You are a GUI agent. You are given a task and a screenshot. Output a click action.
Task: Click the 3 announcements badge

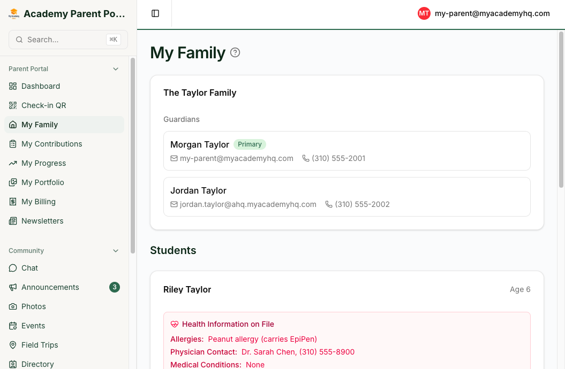click(x=115, y=287)
